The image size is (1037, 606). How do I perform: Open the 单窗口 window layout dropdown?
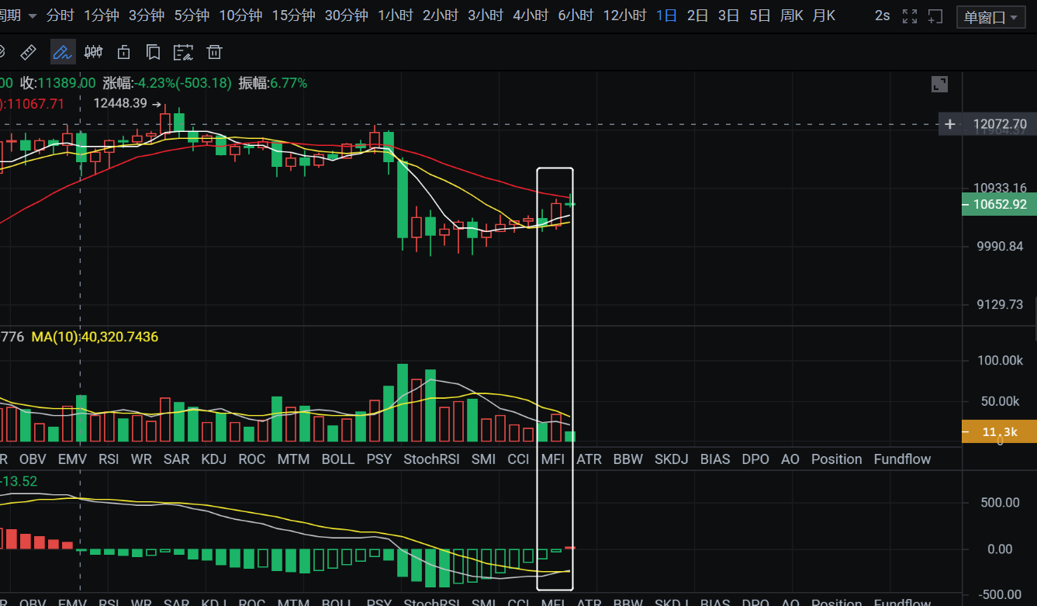(991, 16)
